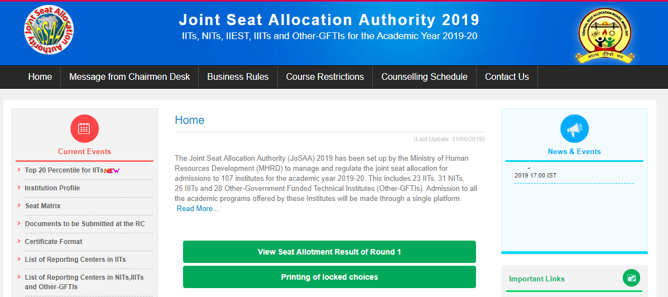
Task: Click the NEW badge beside Top 20 Percentile
Action: click(x=112, y=170)
